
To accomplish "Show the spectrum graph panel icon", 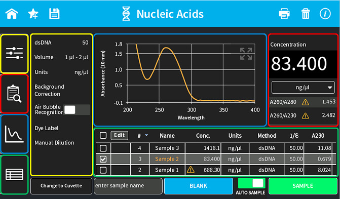I will click(14, 134).
